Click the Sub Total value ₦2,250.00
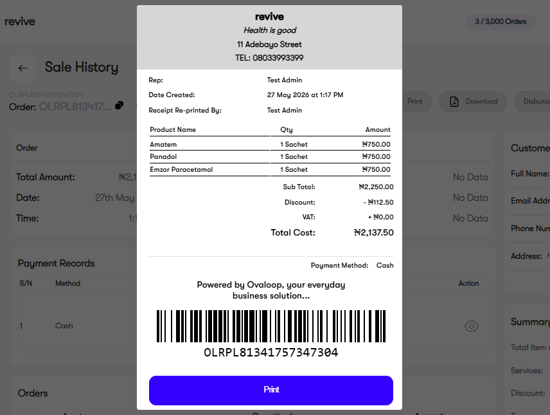Image resolution: width=550 pixels, height=415 pixels. tap(376, 187)
